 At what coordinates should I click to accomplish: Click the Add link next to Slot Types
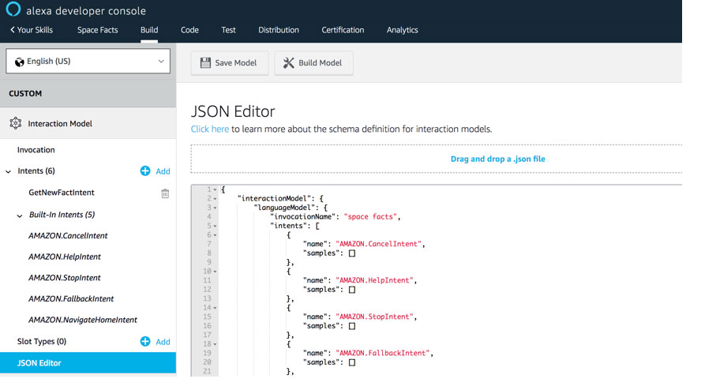point(163,342)
